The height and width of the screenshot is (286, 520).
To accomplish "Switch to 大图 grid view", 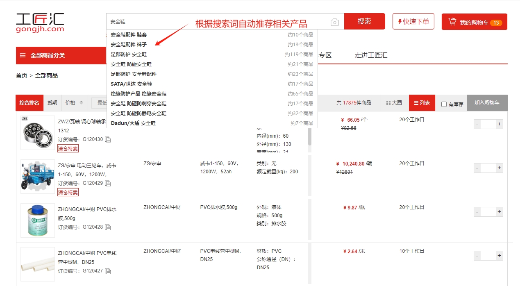I will [x=394, y=103].
